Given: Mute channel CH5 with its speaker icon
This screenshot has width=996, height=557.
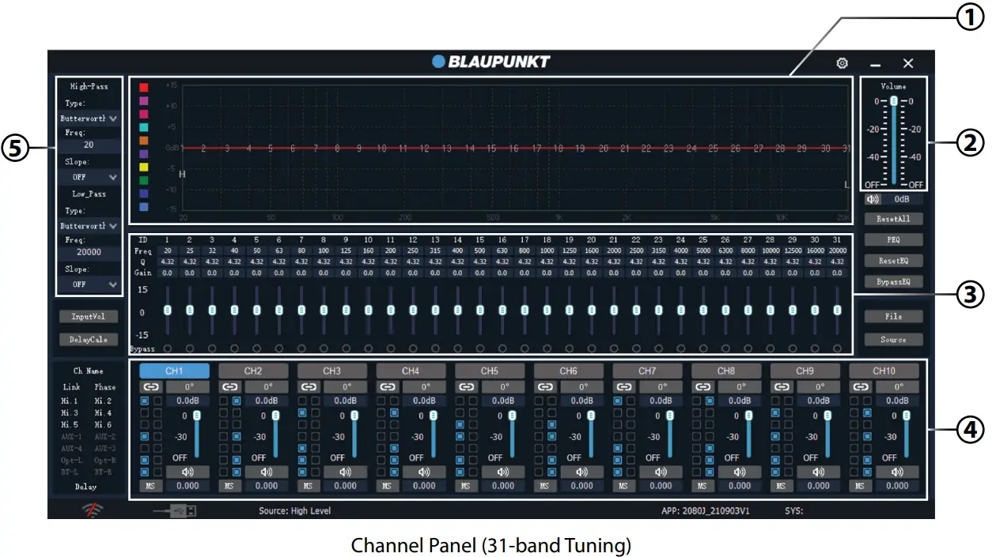Looking at the screenshot, I should (x=503, y=472).
